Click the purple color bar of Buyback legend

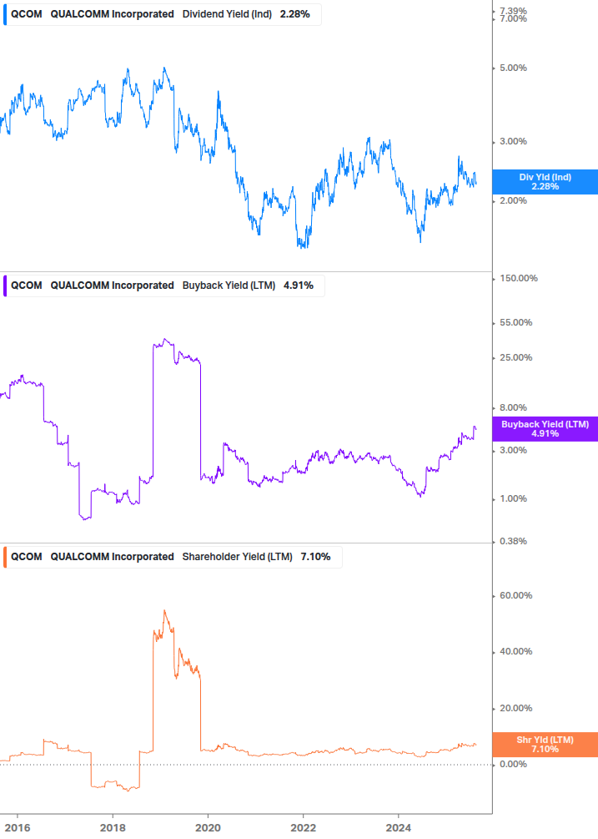coord(5,286)
